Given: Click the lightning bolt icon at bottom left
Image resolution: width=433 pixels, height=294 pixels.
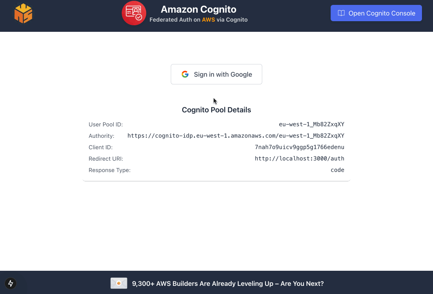Looking at the screenshot, I should click(x=11, y=283).
